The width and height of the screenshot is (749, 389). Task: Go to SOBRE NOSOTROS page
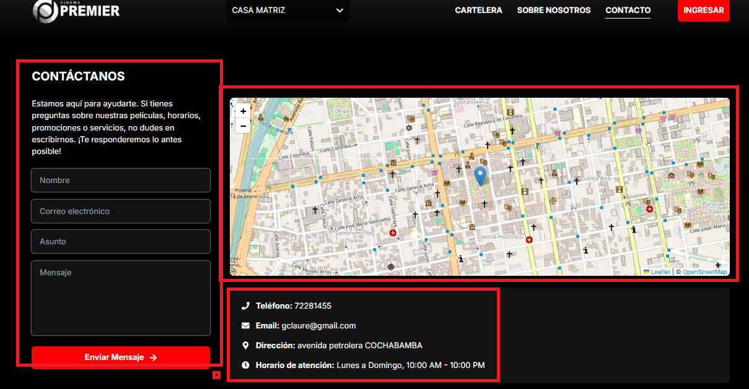click(554, 11)
